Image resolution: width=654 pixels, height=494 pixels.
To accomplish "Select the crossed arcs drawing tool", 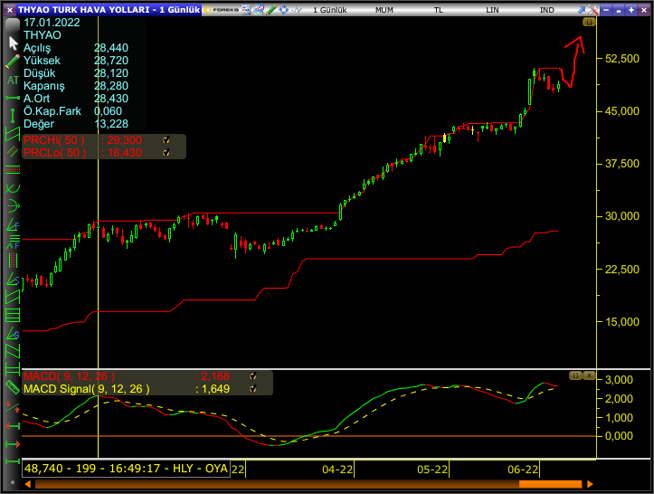I will [13, 188].
